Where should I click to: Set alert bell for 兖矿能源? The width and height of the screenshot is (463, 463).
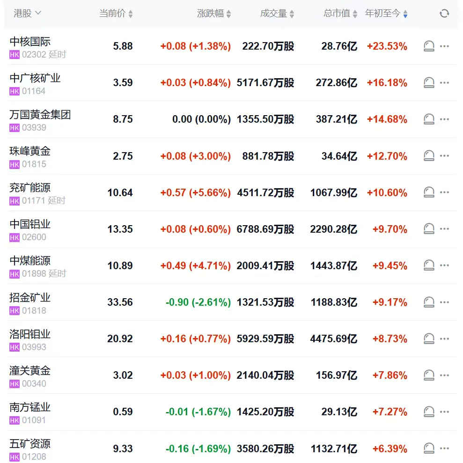pyautogui.click(x=429, y=192)
